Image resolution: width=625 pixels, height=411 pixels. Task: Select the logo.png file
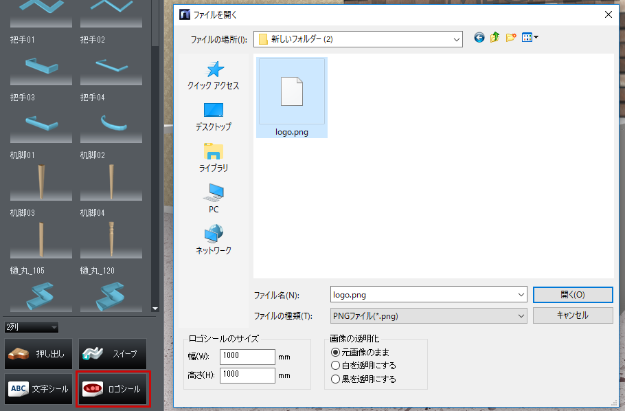tap(292, 98)
